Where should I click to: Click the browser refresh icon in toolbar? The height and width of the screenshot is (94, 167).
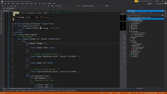49,6
